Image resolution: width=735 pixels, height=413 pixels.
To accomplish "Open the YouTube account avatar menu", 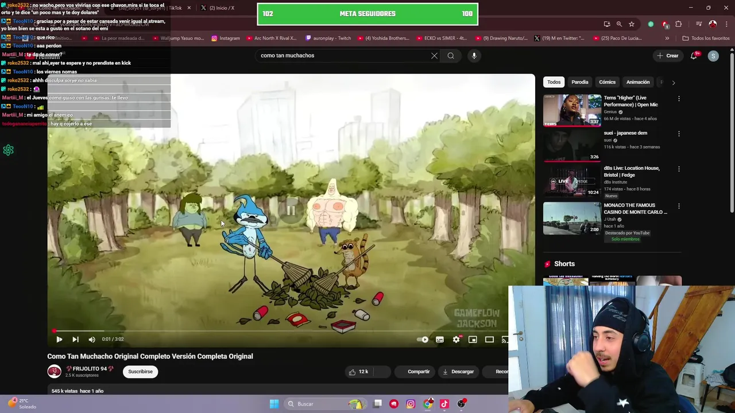I will click(713, 56).
